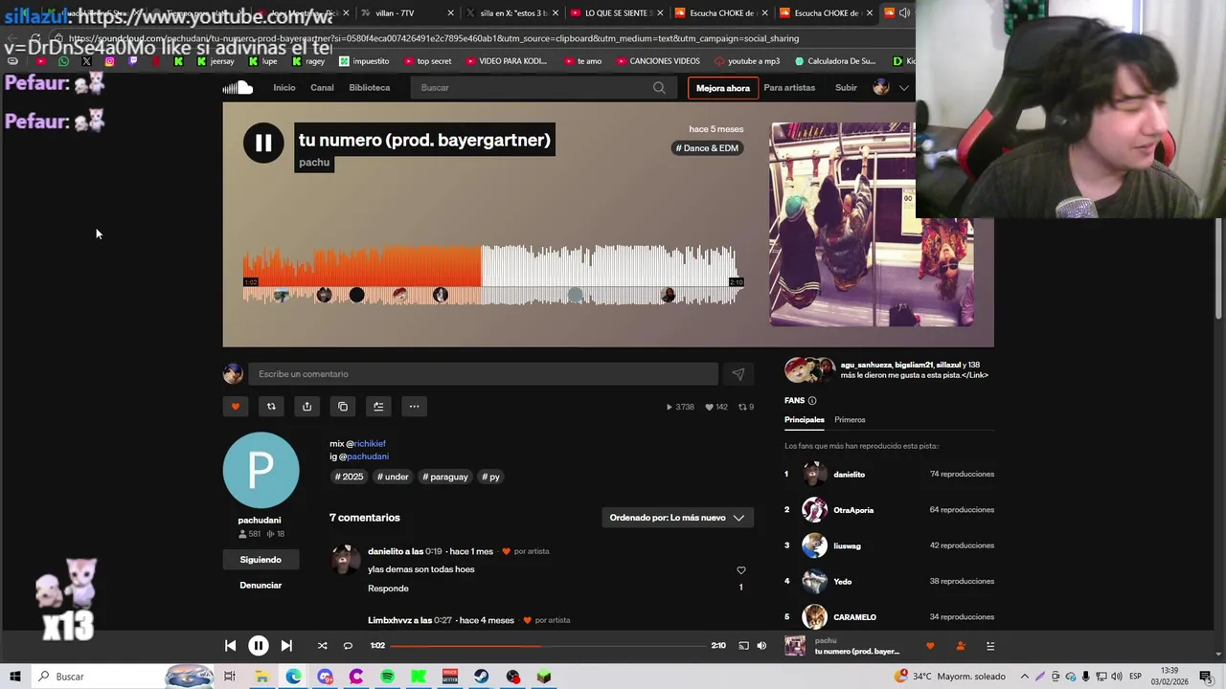The width and height of the screenshot is (1226, 689).
Task: Toggle shuffle in the player bar
Action: pos(322,646)
